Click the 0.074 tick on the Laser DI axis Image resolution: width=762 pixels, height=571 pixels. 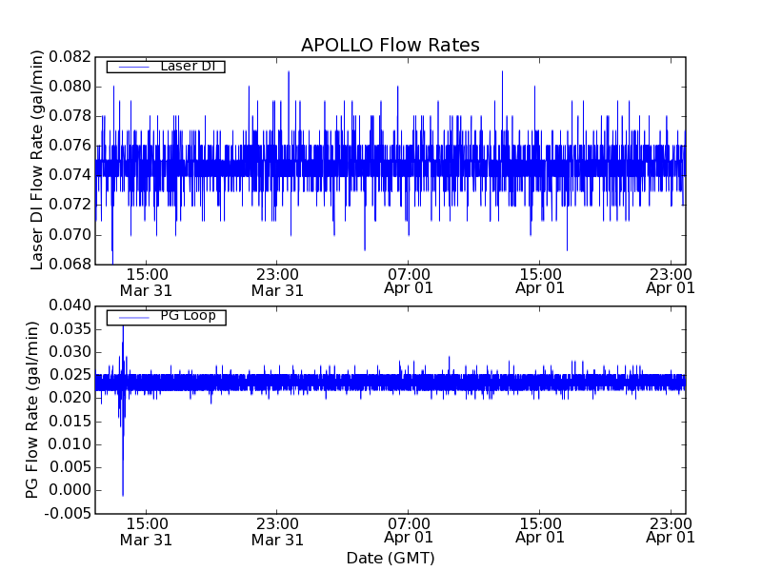point(70,175)
